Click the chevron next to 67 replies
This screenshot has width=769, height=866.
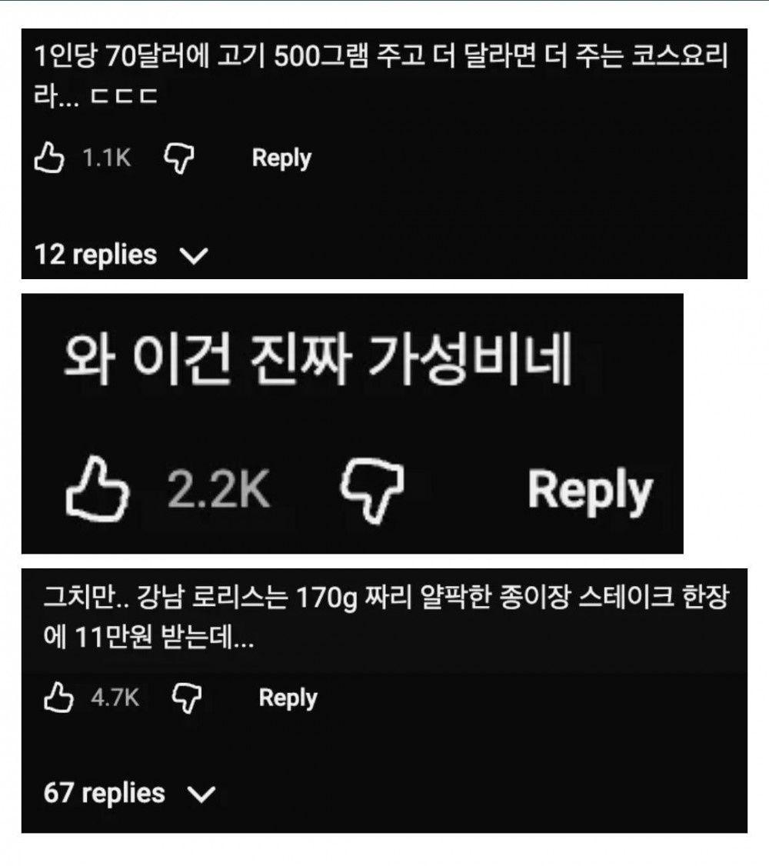[x=201, y=794]
